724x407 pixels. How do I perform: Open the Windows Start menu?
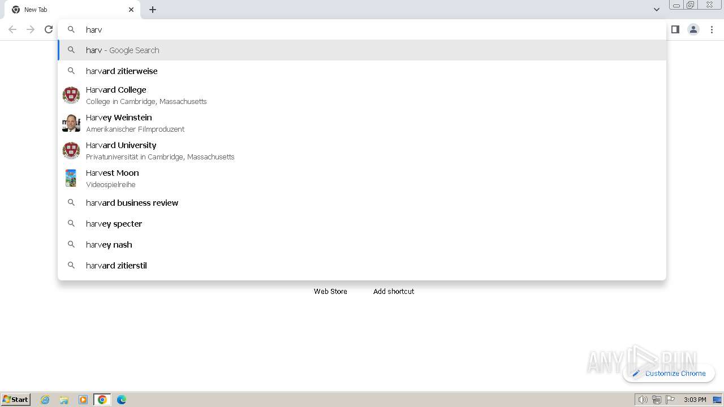pyautogui.click(x=16, y=399)
